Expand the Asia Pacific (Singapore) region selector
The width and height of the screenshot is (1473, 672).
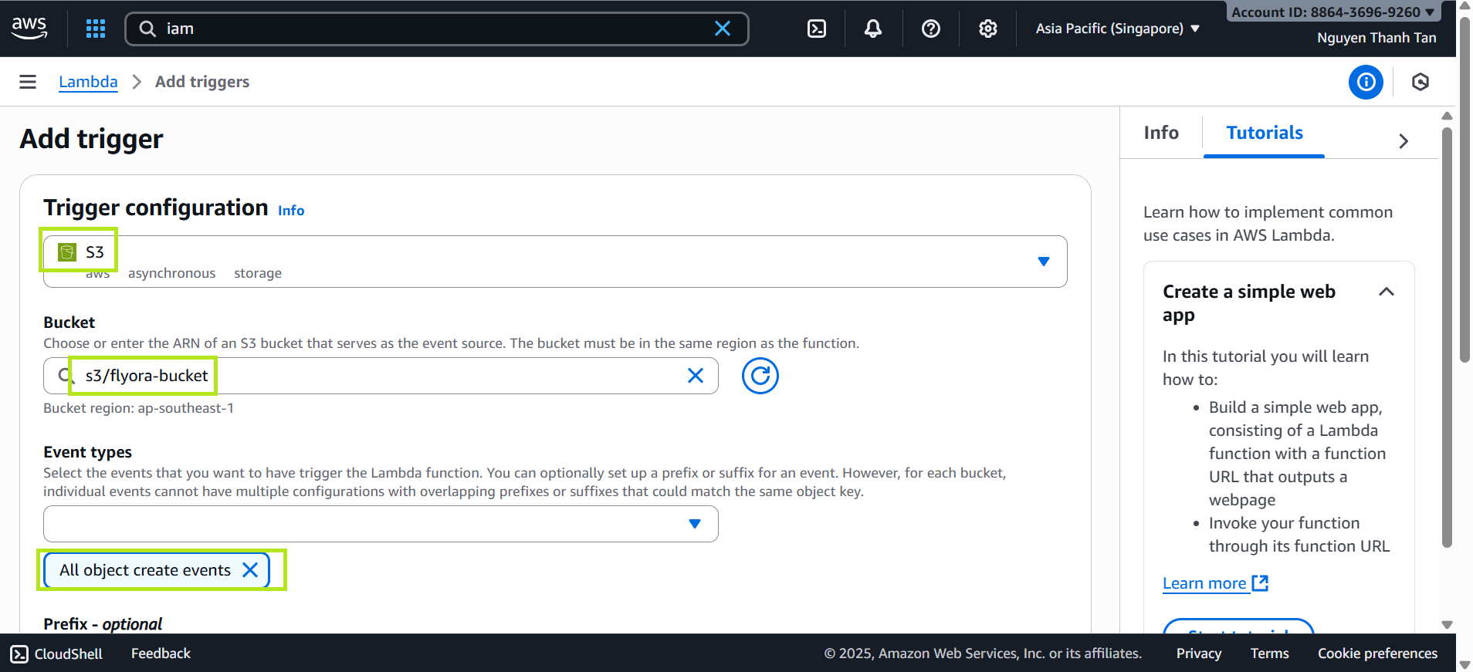click(1116, 29)
